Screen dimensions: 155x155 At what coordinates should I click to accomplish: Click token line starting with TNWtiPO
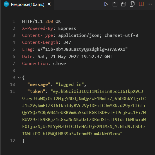coord(72,134)
